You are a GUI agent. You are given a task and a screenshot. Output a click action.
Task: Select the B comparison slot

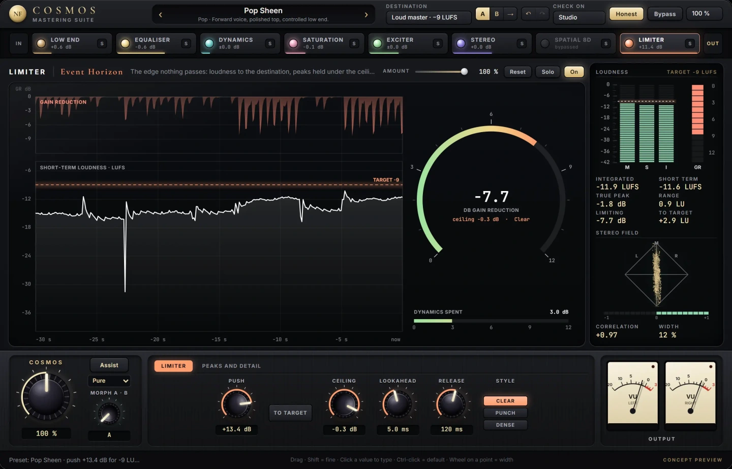[497, 14]
